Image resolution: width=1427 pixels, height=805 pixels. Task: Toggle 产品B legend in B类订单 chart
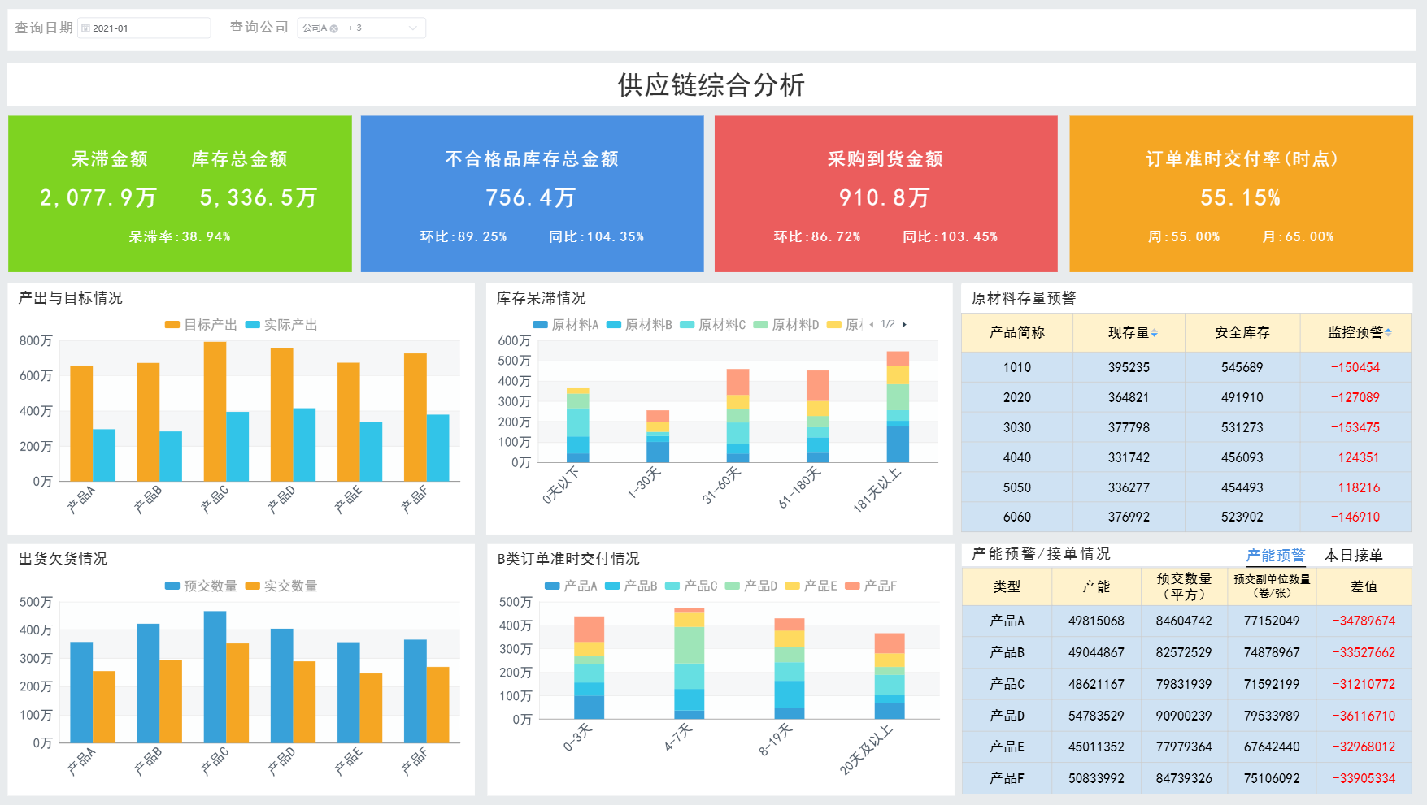(x=631, y=586)
